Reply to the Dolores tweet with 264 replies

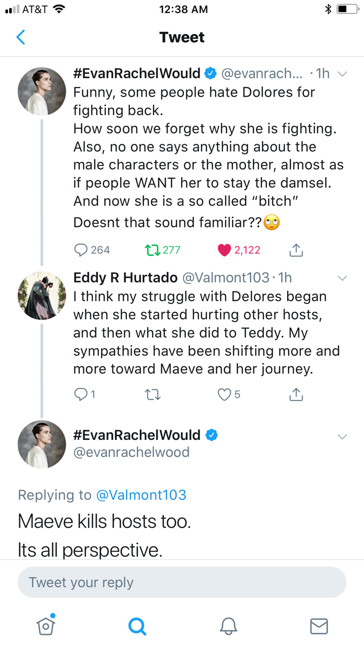81,250
